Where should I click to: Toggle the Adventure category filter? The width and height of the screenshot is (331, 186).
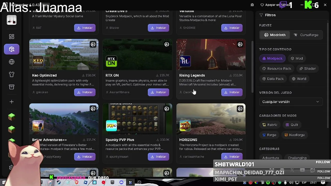pyautogui.click(x=271, y=158)
